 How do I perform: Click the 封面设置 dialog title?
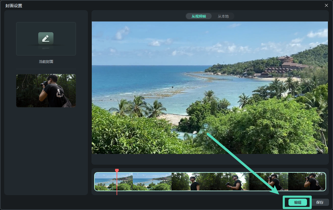tap(14, 6)
